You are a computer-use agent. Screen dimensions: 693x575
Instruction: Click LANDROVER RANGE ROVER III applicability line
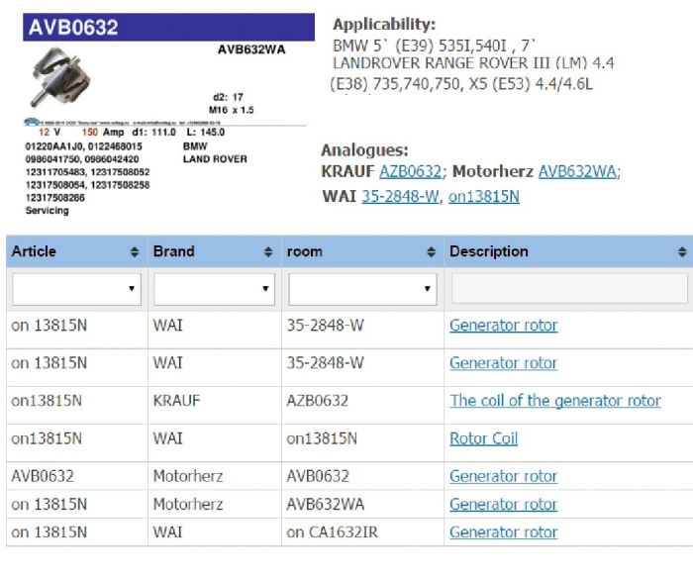[x=473, y=63]
